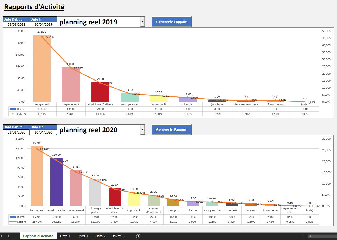Click the horizontal scrollbar left arrow

310,236
